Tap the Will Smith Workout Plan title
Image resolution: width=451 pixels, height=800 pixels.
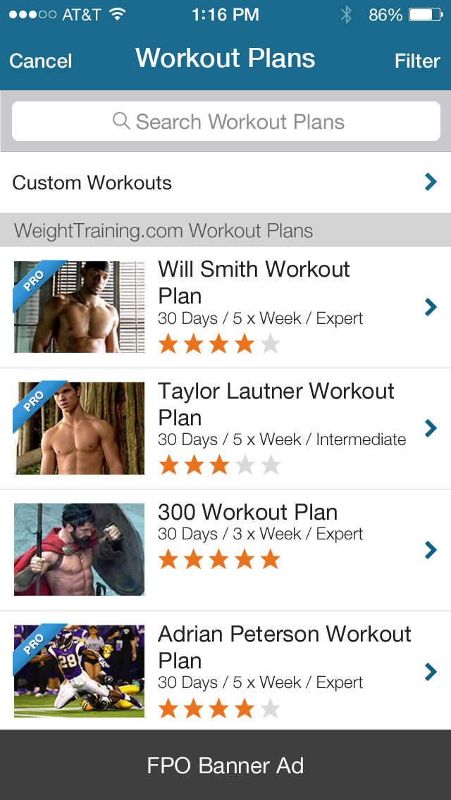[254, 282]
